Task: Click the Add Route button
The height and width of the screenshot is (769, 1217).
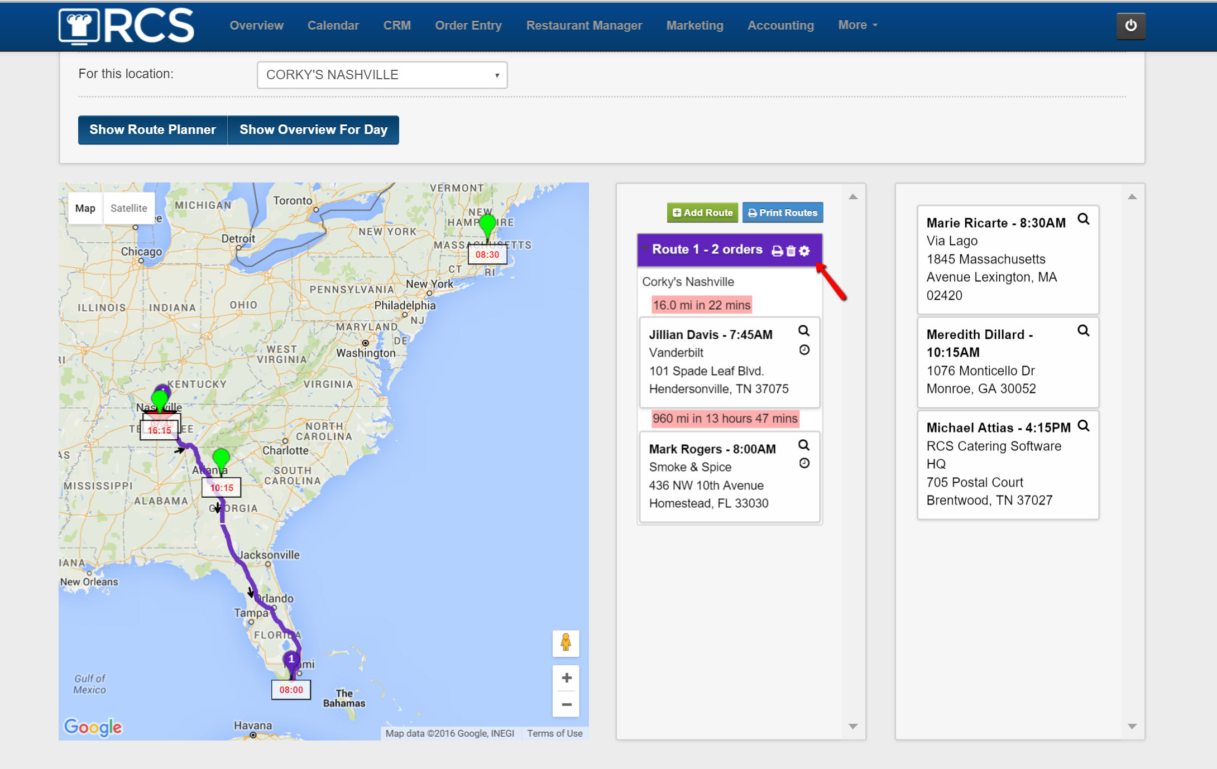Action: coord(702,213)
